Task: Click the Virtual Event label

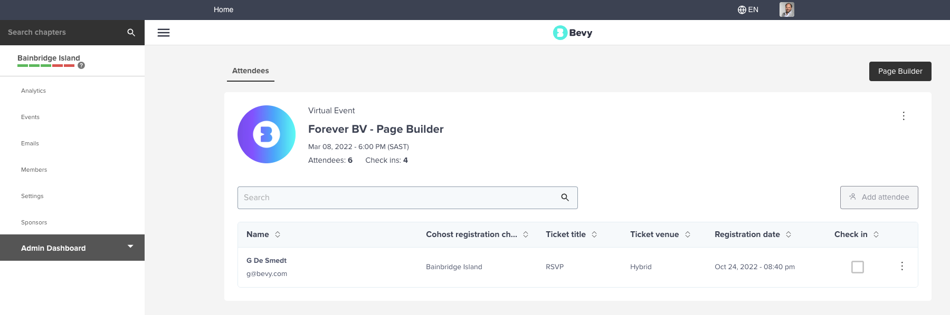Action: (x=331, y=111)
